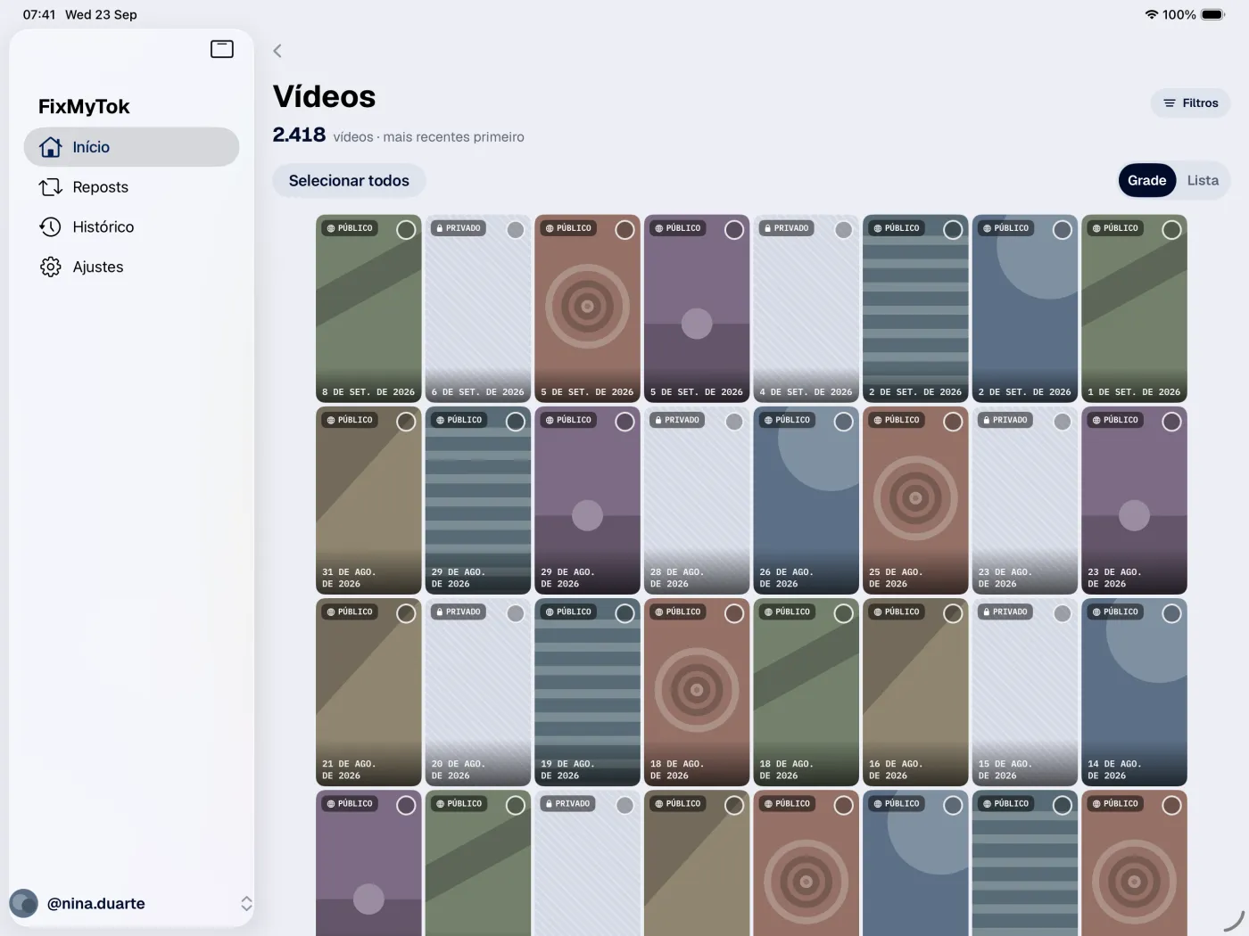
Task: Open the Ajustes page
Action: (131, 267)
